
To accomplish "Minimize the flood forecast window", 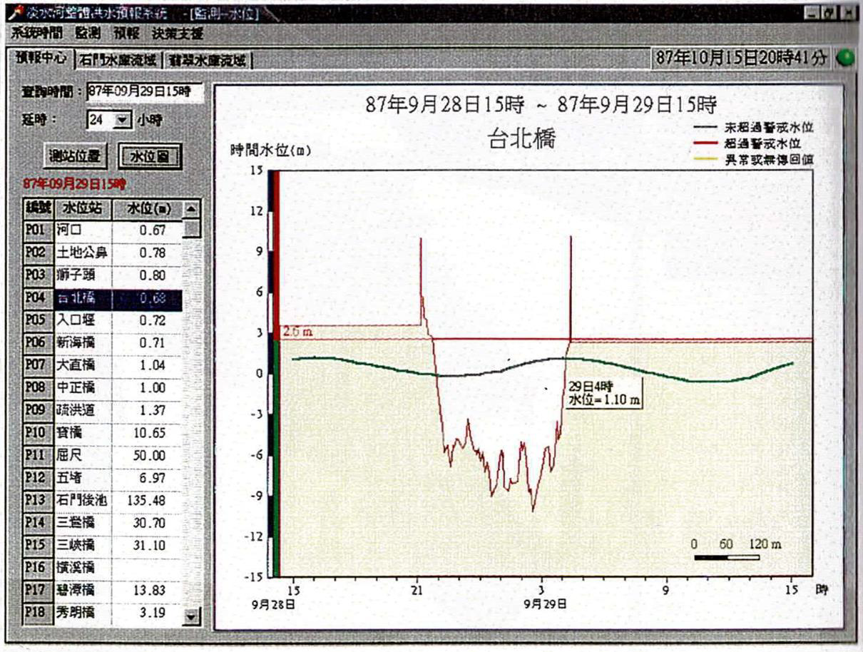I will coord(812,14).
